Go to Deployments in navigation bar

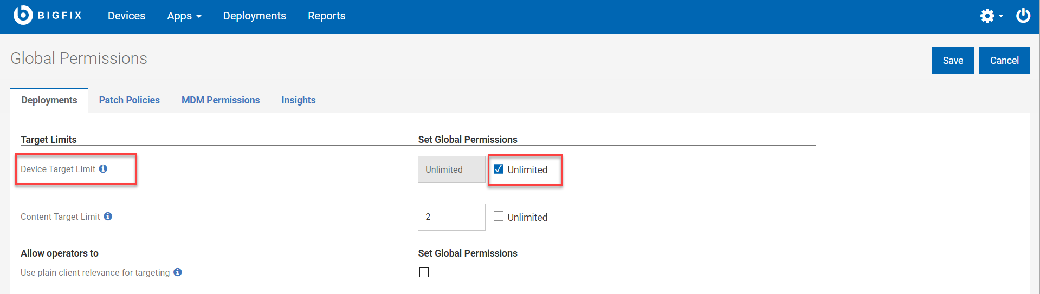(254, 16)
